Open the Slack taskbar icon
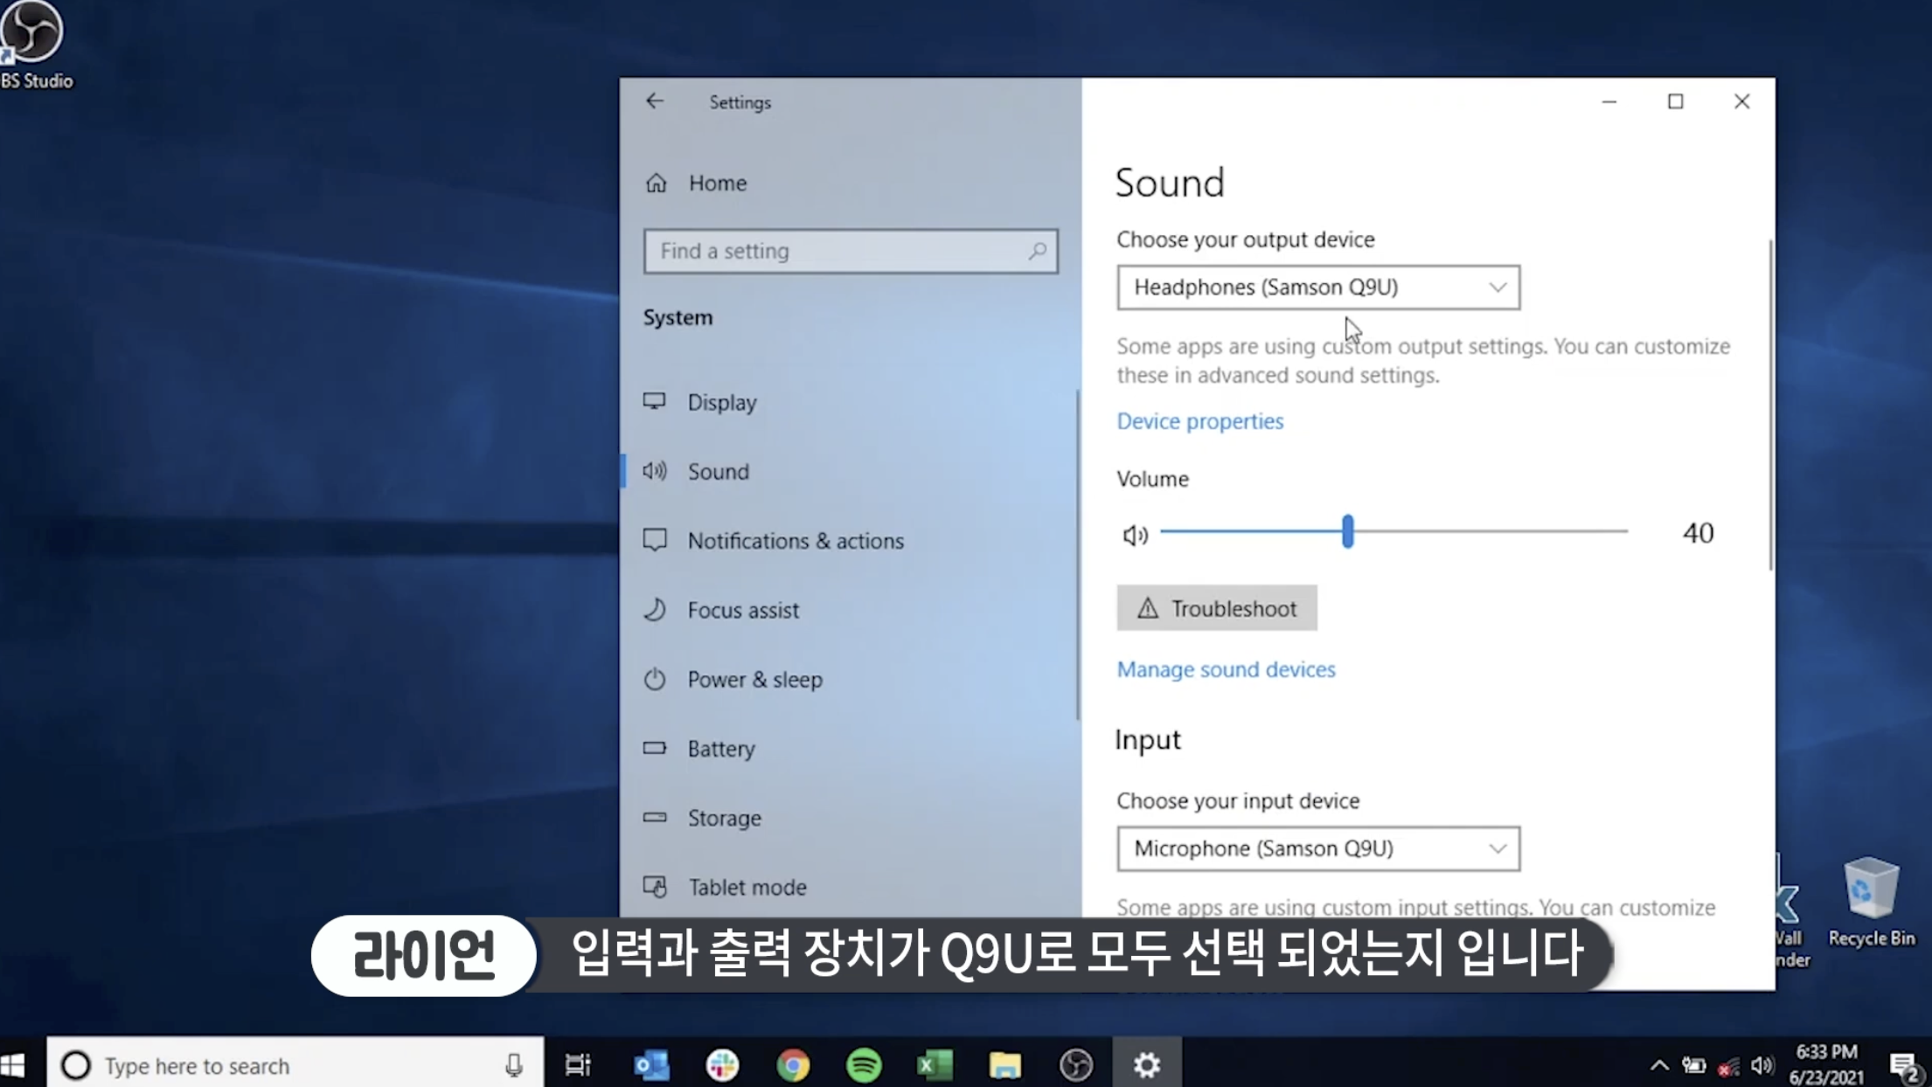Image resolution: width=1932 pixels, height=1087 pixels. pyautogui.click(x=722, y=1065)
